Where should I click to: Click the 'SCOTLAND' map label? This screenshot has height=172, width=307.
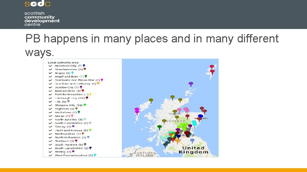coord(176,121)
